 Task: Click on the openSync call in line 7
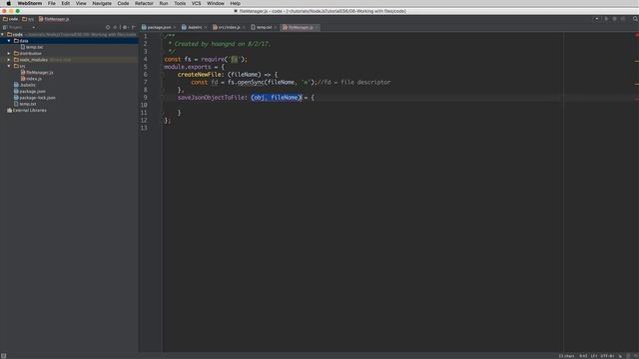251,82
